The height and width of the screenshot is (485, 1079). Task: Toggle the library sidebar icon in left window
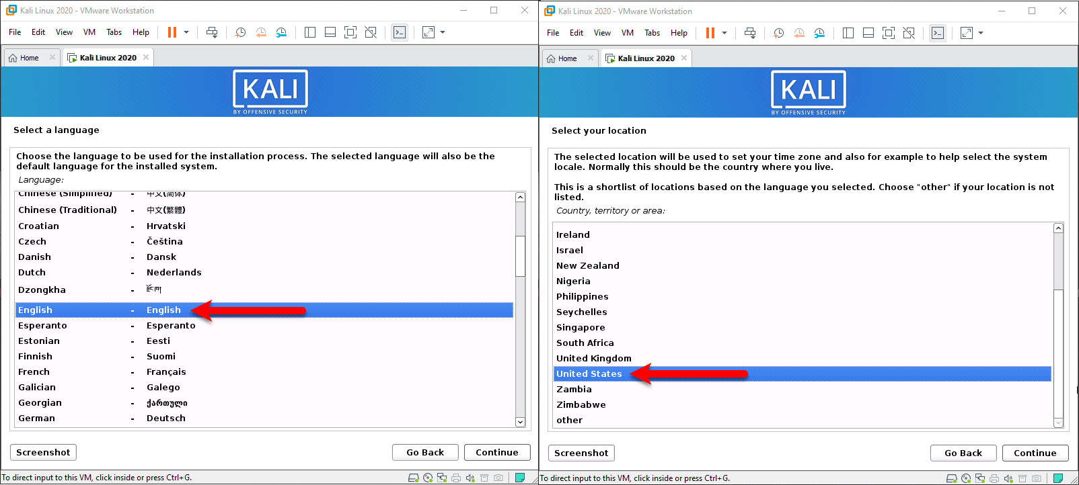point(310,32)
